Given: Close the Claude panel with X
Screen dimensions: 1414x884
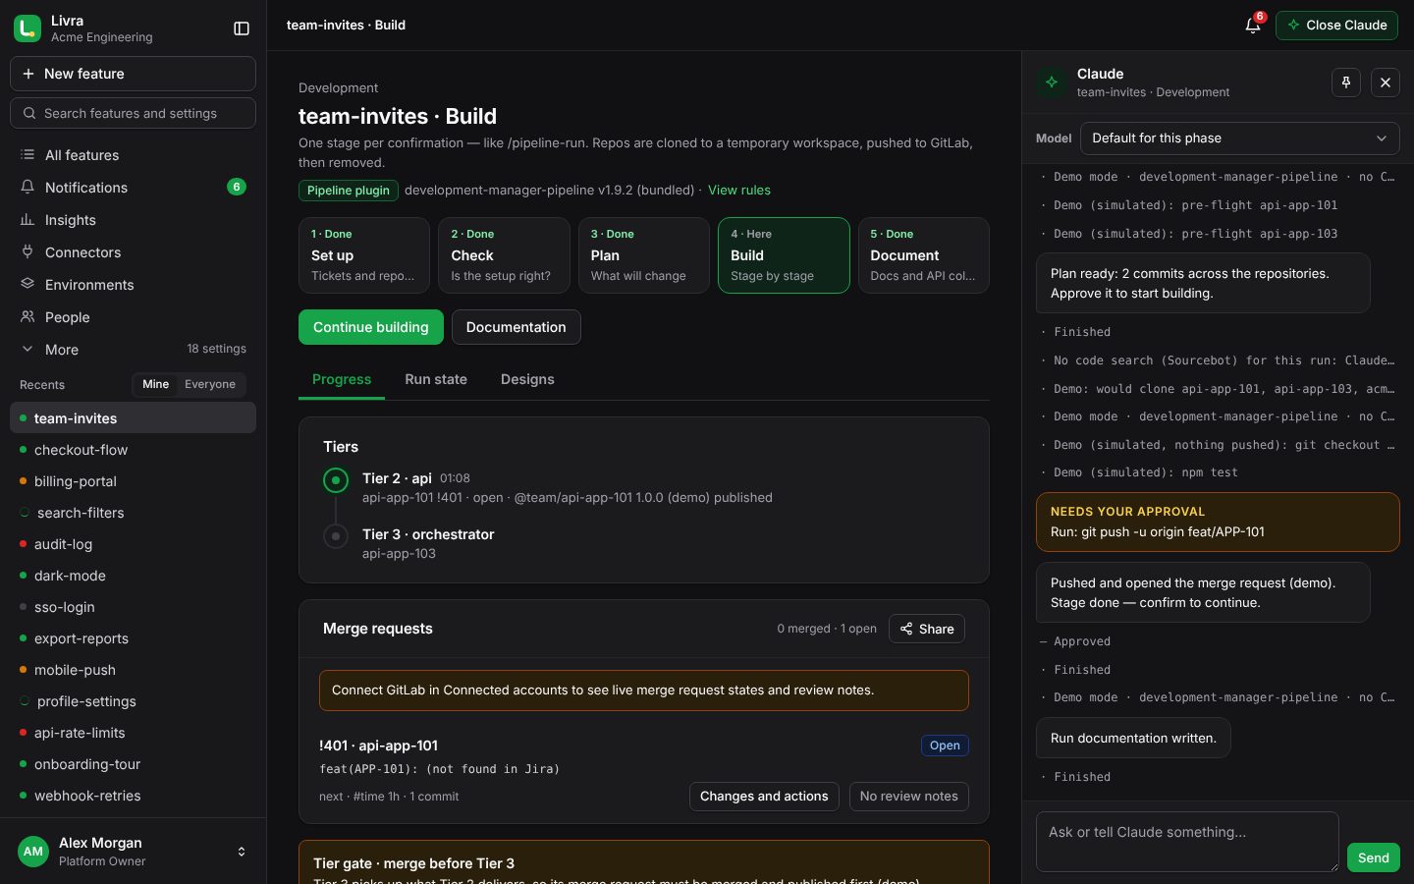Looking at the screenshot, I should [x=1386, y=83].
